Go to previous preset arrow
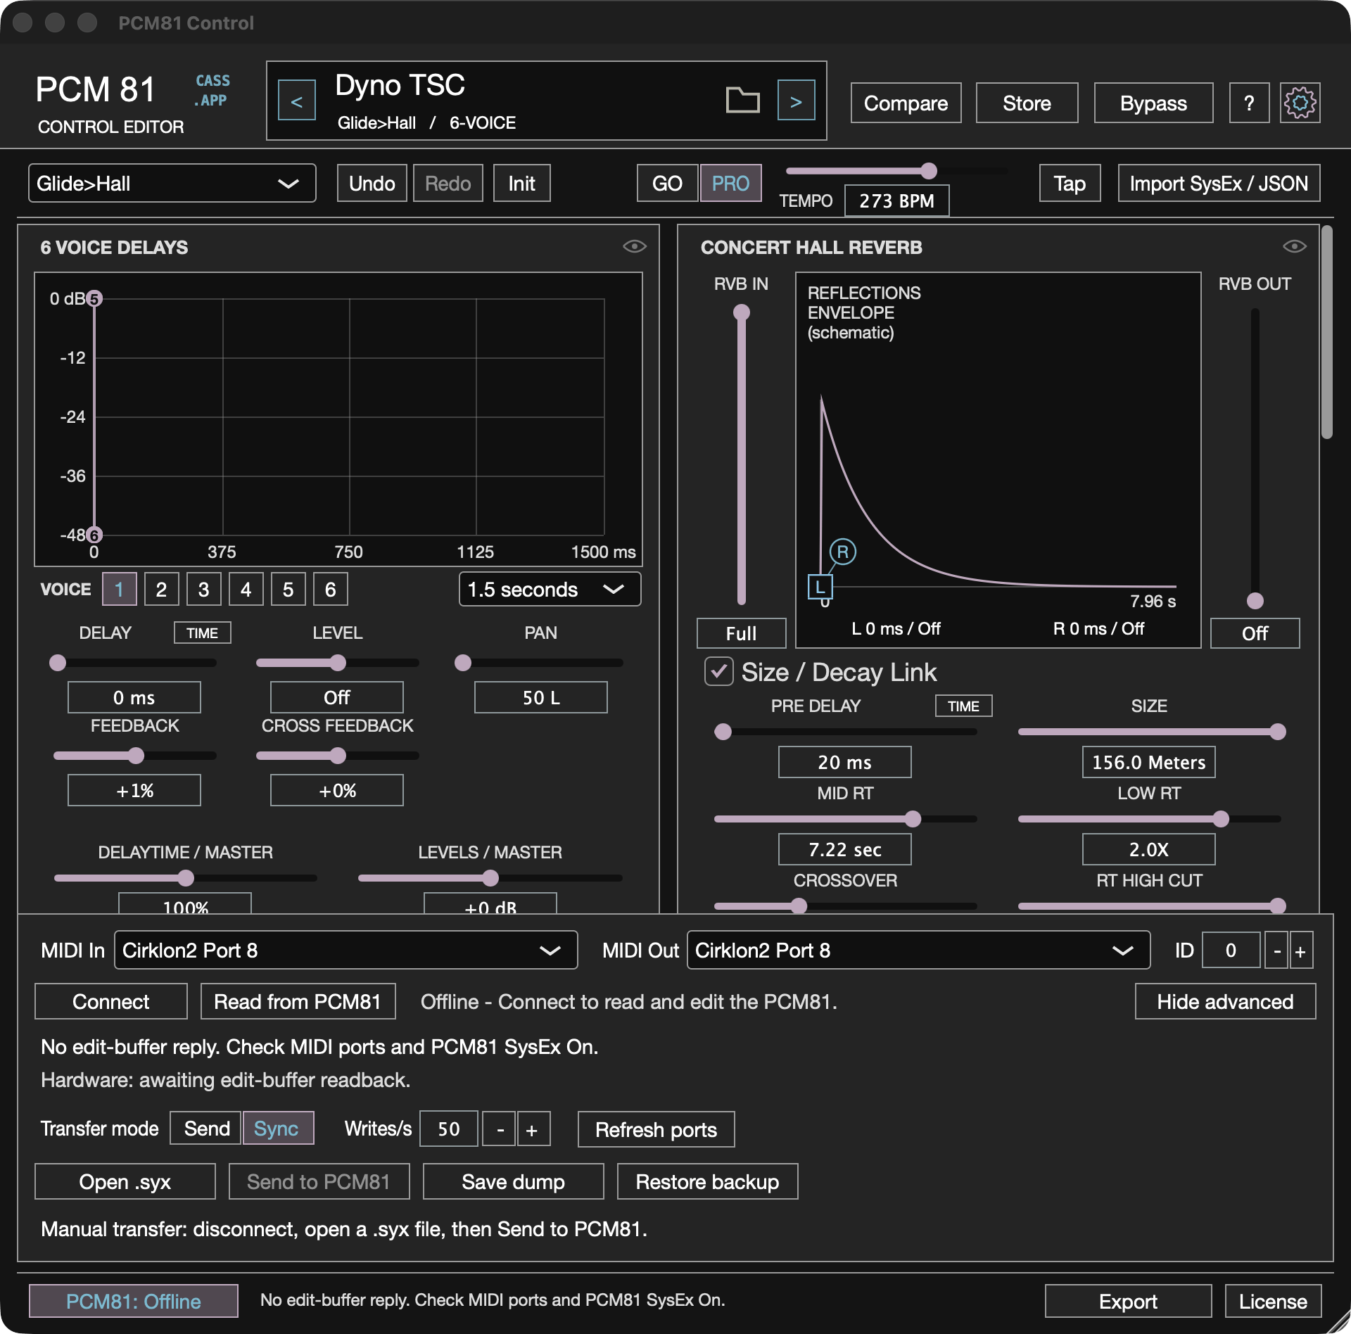Screen dimensions: 1351x1334 [297, 101]
